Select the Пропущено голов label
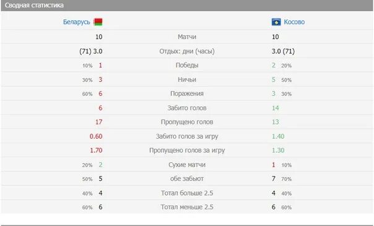The image size is (374, 226). pos(187,122)
